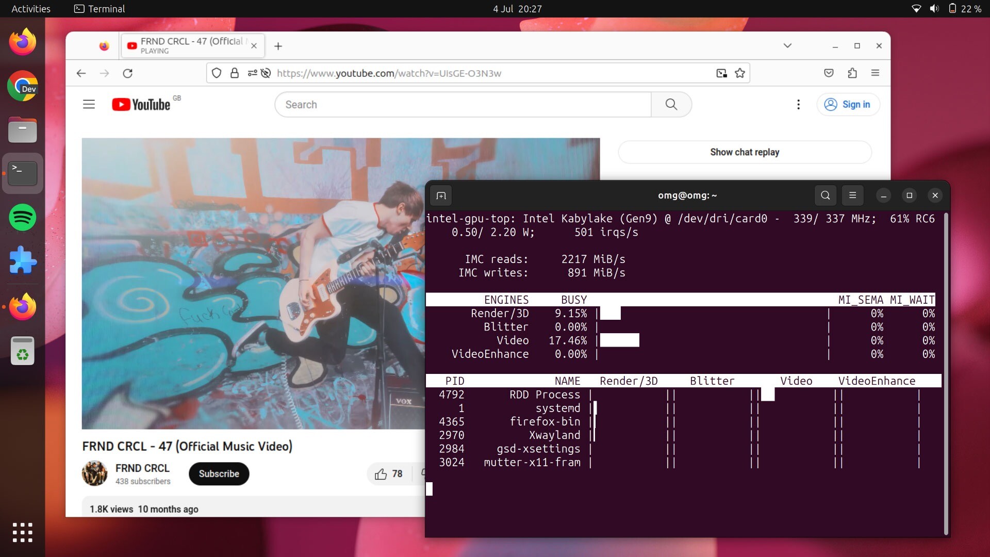
Task: Open the terminal search icon
Action: [x=825, y=195]
